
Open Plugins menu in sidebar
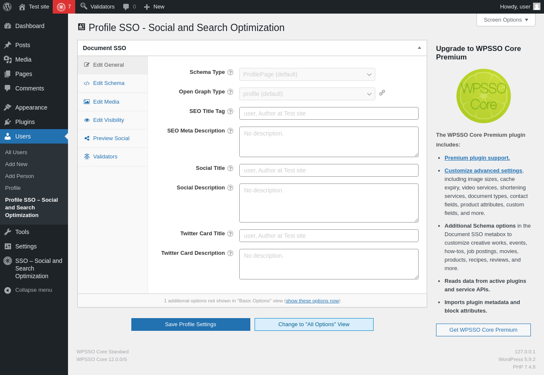coord(34,122)
